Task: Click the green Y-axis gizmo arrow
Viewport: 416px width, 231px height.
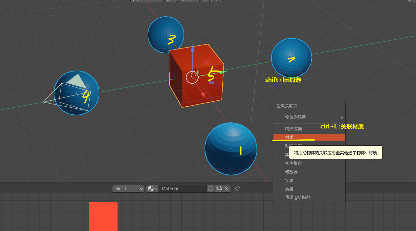Action: pyautogui.click(x=222, y=72)
